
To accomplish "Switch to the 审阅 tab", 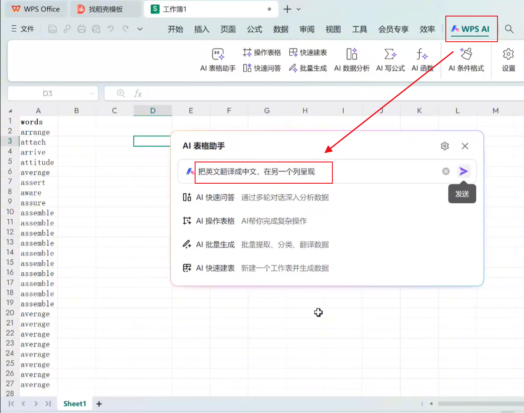I will (307, 29).
